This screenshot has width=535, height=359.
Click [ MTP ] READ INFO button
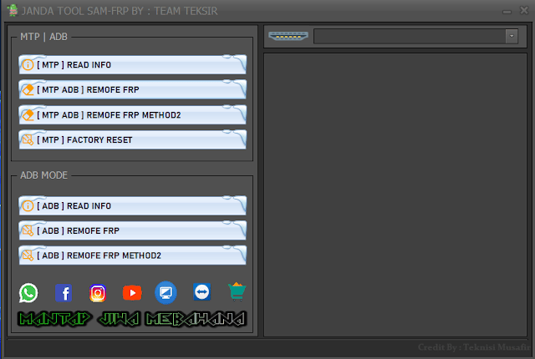pyautogui.click(x=133, y=64)
